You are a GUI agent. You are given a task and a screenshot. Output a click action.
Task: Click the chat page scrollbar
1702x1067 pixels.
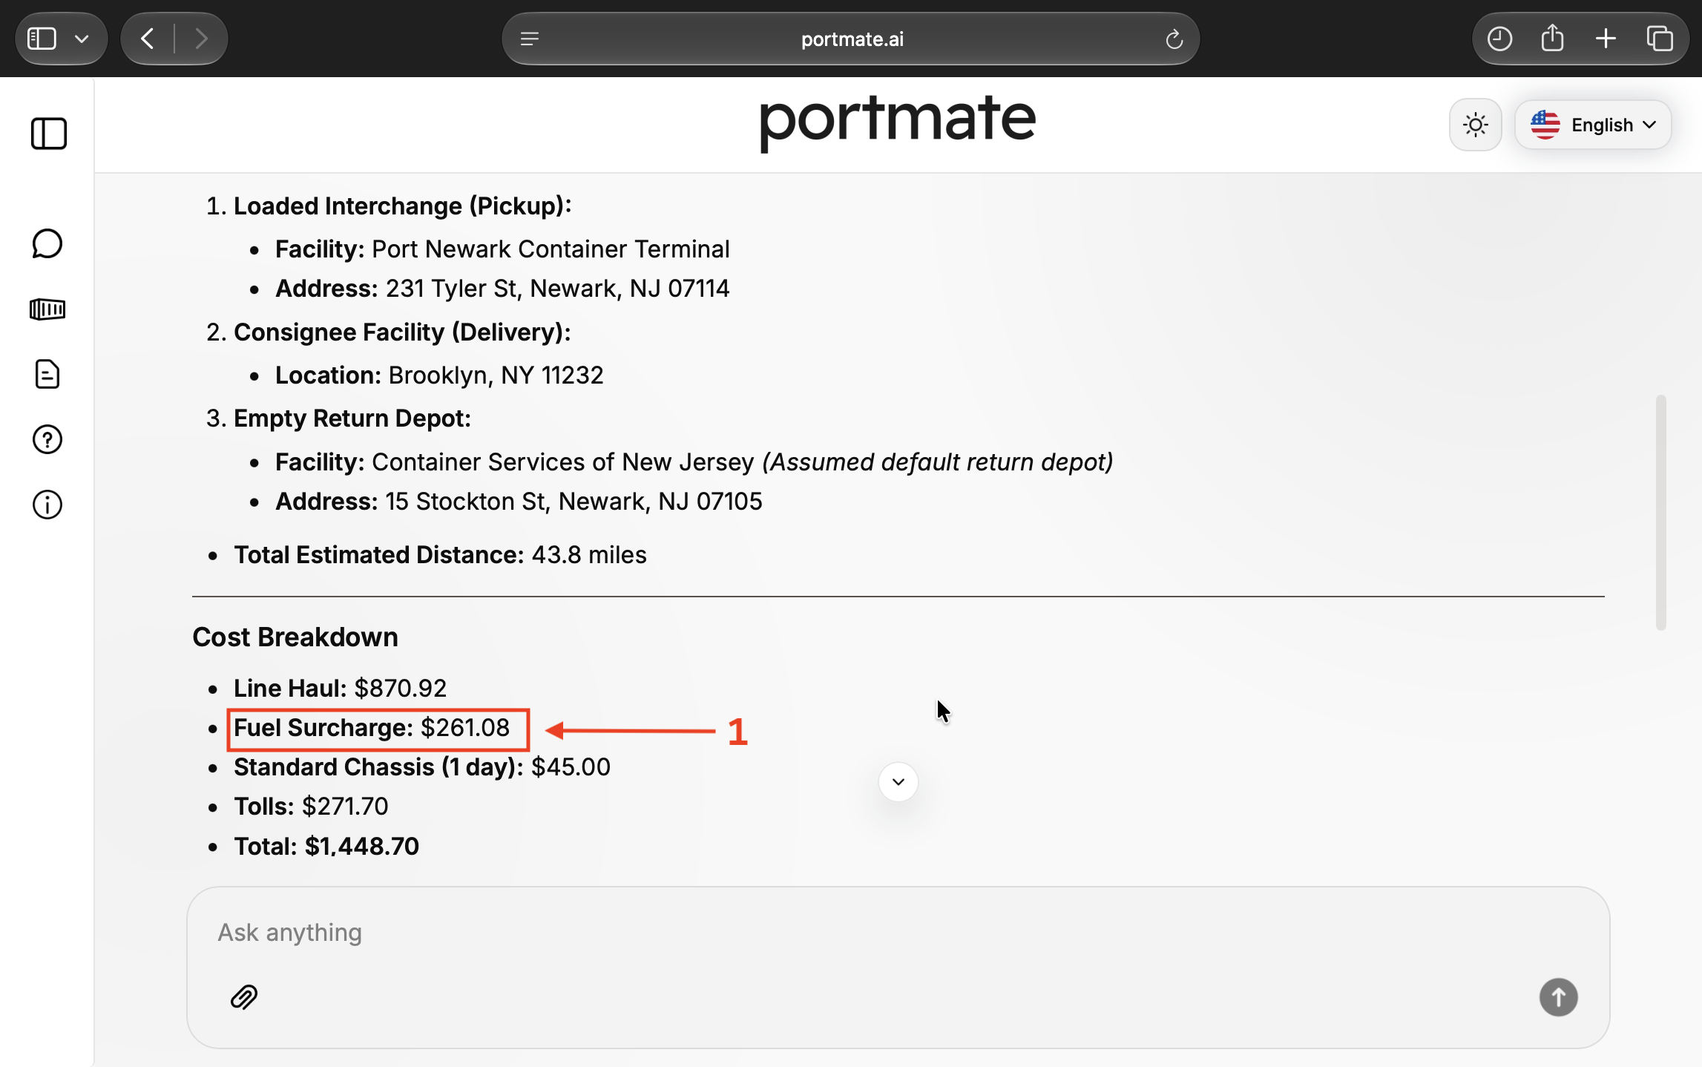tap(1660, 512)
